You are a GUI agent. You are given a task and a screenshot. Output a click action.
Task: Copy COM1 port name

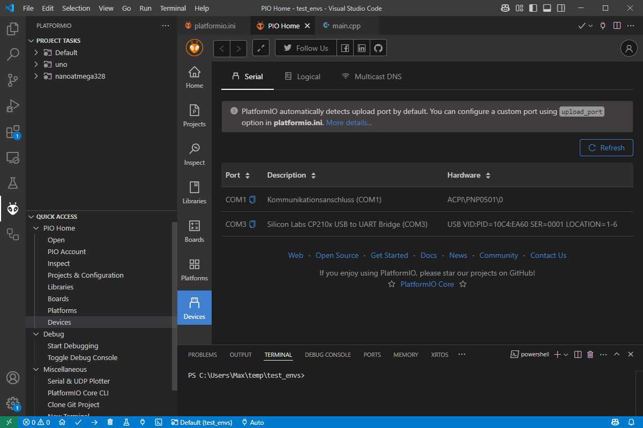[x=252, y=200]
